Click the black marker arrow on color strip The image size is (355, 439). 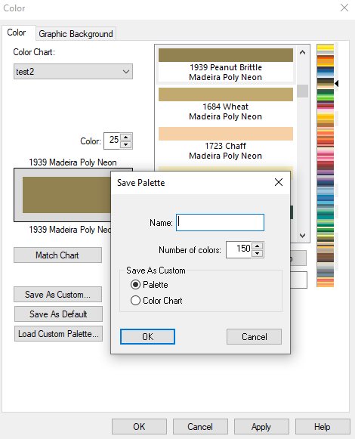[337, 83]
